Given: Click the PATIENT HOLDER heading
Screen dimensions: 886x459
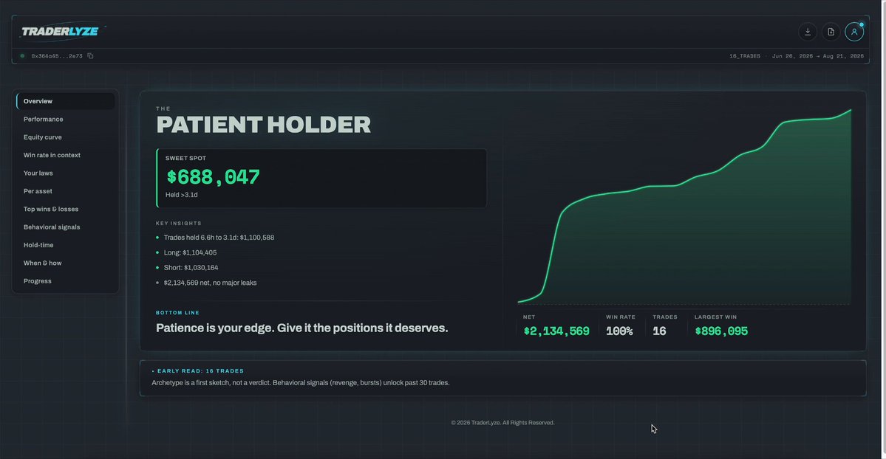Looking at the screenshot, I should [263, 125].
